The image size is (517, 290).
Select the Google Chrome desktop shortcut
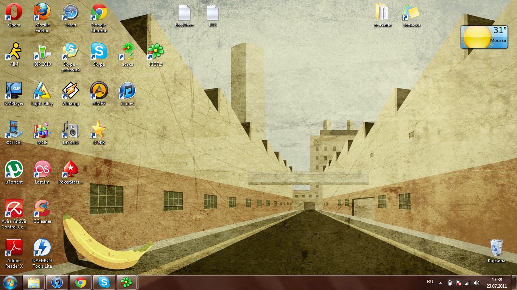[99, 18]
